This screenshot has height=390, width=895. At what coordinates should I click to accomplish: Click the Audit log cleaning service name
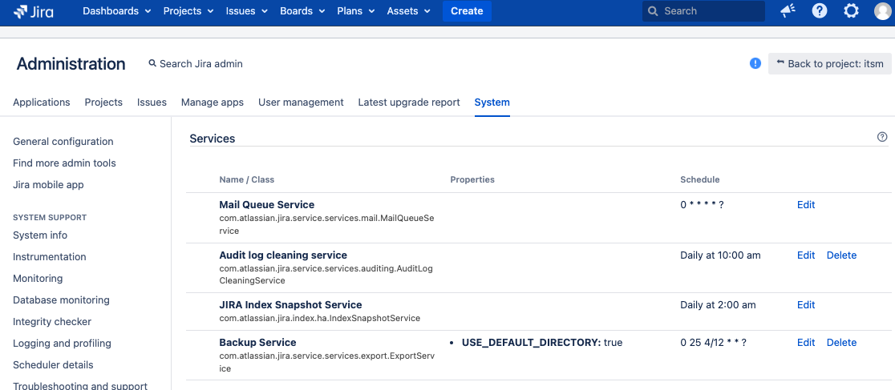pyautogui.click(x=283, y=255)
